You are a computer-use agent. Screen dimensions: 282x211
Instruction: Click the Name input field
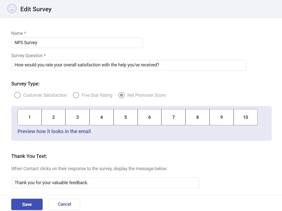pos(77,43)
